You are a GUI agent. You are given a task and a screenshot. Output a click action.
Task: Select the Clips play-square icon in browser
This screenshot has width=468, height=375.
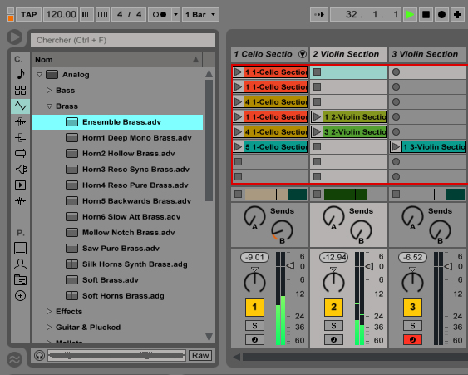[x=20, y=185]
